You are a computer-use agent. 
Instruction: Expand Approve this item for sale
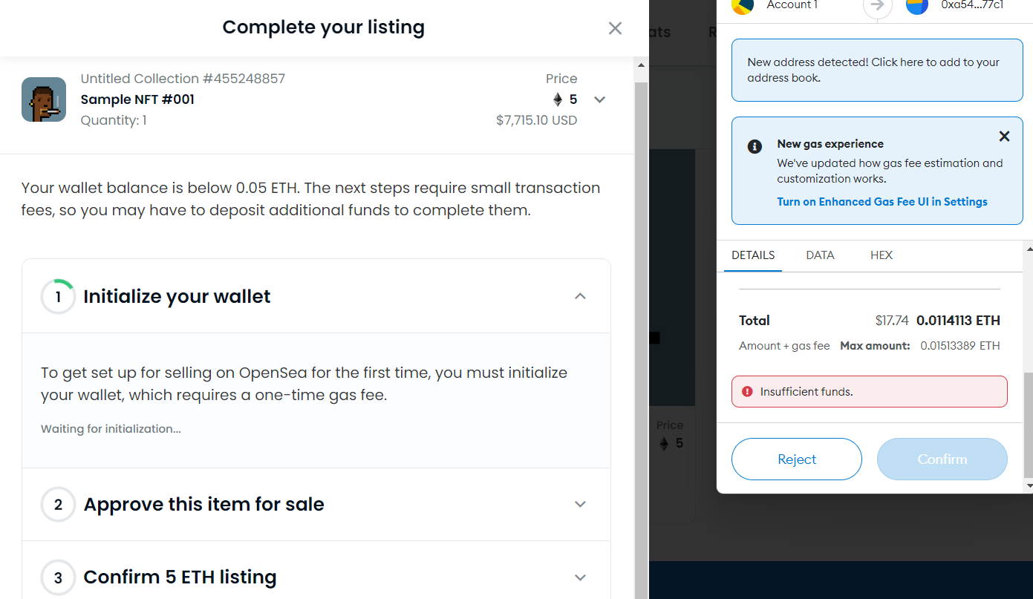pyautogui.click(x=580, y=504)
